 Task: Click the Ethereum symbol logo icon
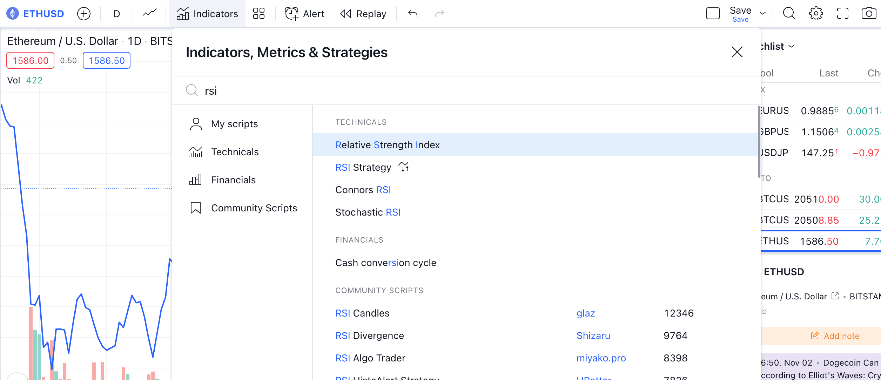pos(13,14)
